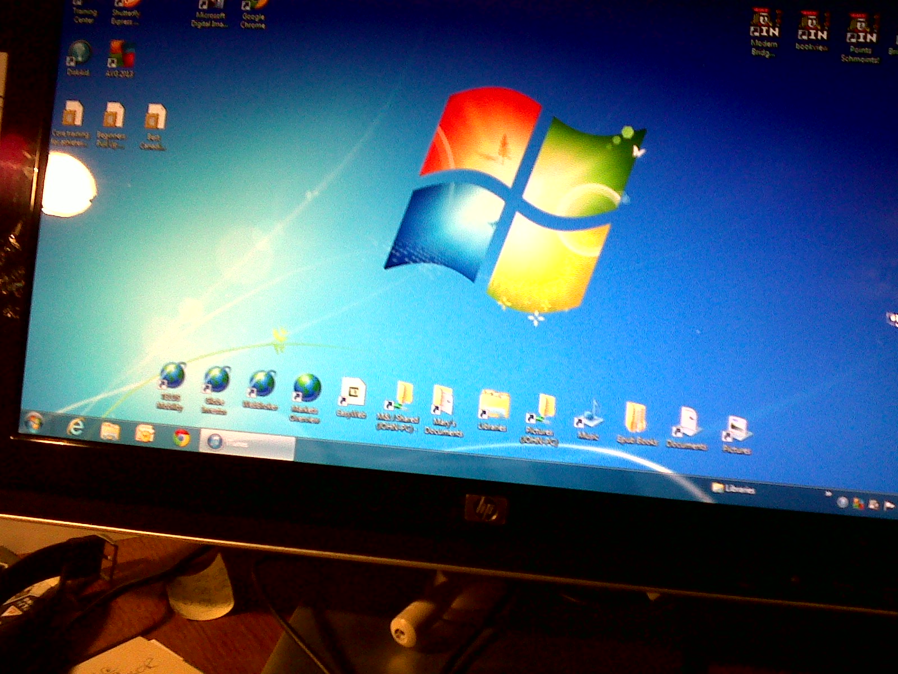Screen dimensions: 898x674
Task: Select the Google Chrome desktop shortcut
Action: click(253, 12)
